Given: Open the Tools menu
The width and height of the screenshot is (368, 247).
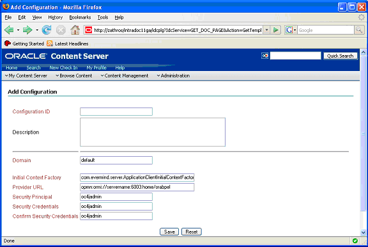Looking at the screenshot, I should pos(103,17).
